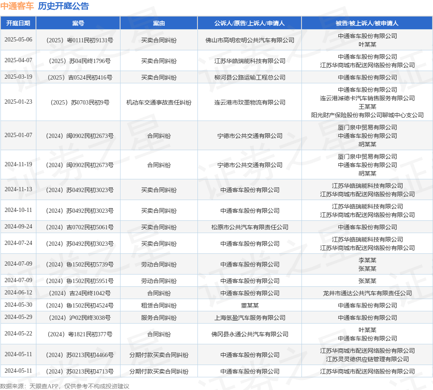Click the '开庭日期' column header
The image size is (433, 390).
tap(18, 23)
